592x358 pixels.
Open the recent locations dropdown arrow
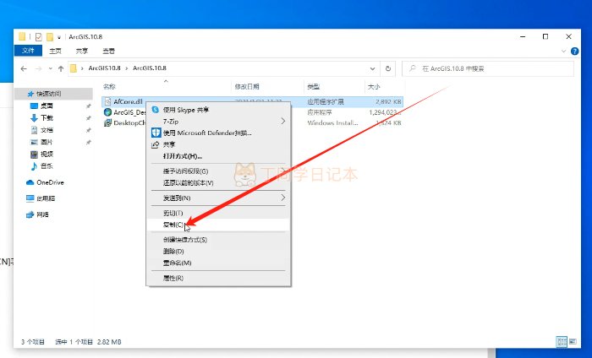[49, 68]
